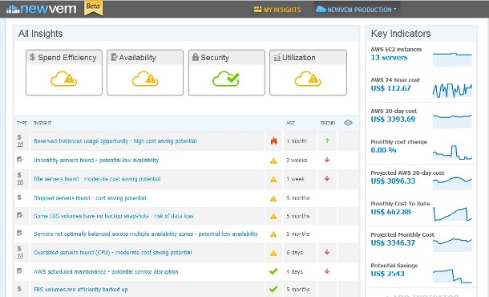489x297 pixels.
Task: Click the 13 servers indicator value
Action: [x=389, y=58]
